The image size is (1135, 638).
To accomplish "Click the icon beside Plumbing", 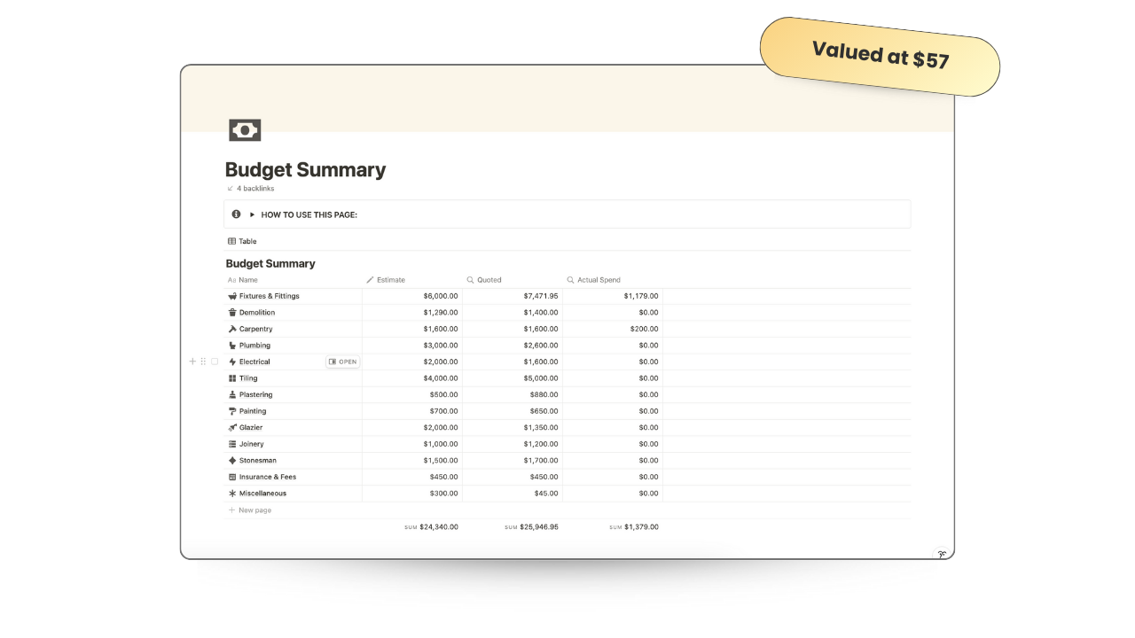I will [x=232, y=346].
